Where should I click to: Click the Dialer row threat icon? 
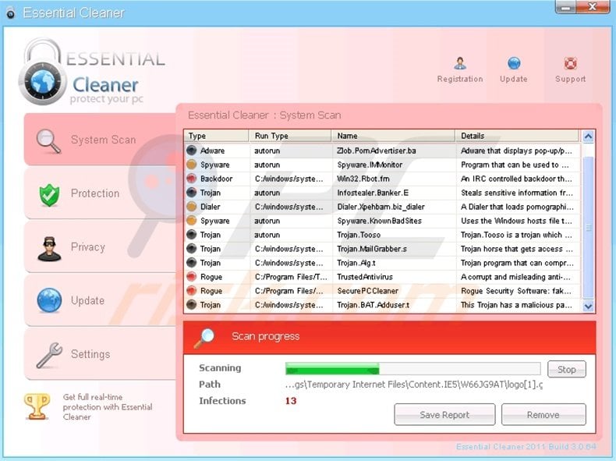click(x=191, y=207)
